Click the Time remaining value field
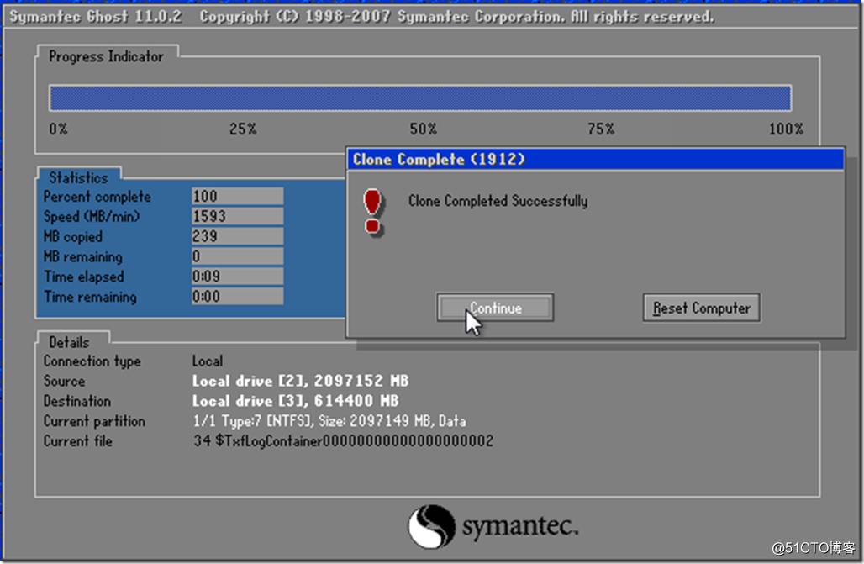This screenshot has width=864, height=564. pyautogui.click(x=237, y=297)
